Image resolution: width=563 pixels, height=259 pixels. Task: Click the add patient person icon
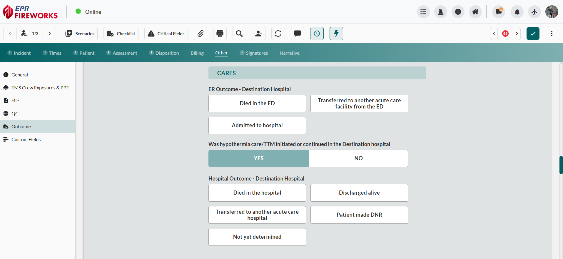(x=259, y=34)
